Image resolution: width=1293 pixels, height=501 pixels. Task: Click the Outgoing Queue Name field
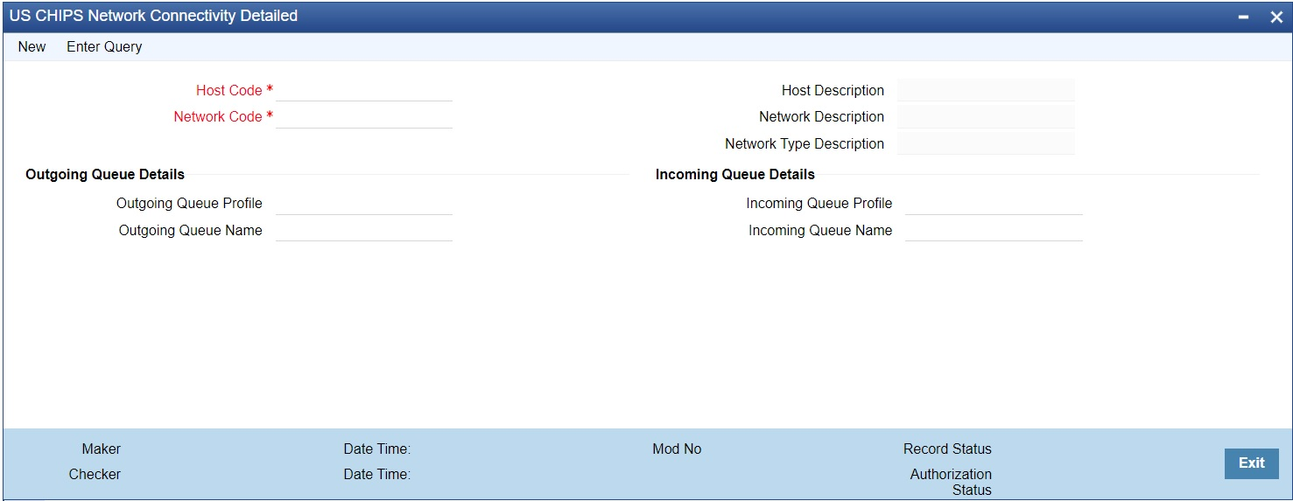point(364,230)
